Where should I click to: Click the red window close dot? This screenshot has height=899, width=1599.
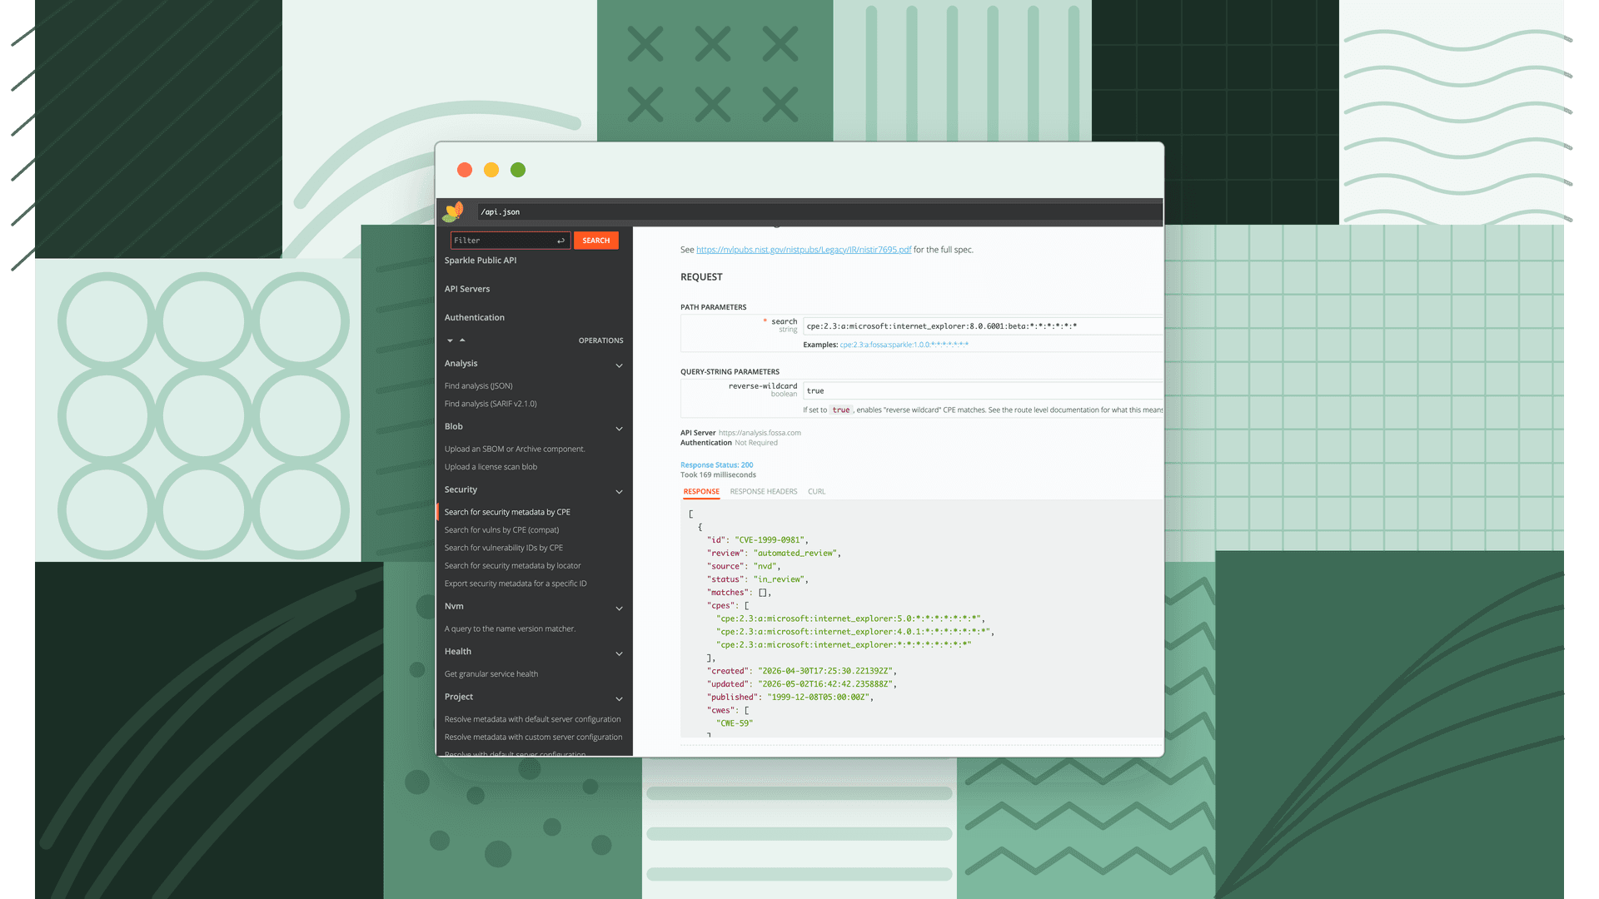[465, 170]
